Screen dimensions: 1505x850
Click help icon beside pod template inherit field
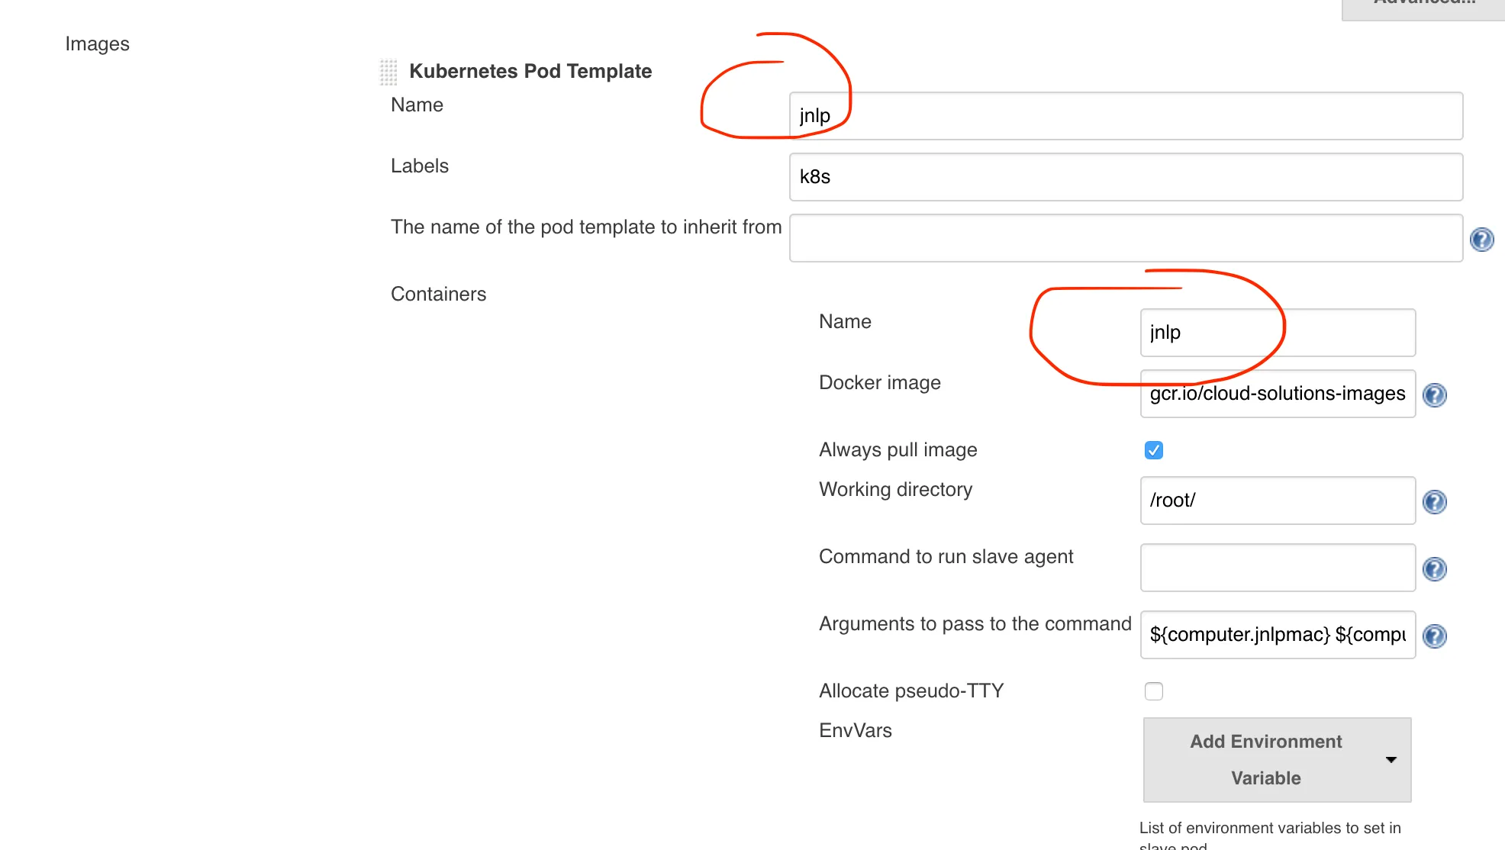(x=1481, y=240)
